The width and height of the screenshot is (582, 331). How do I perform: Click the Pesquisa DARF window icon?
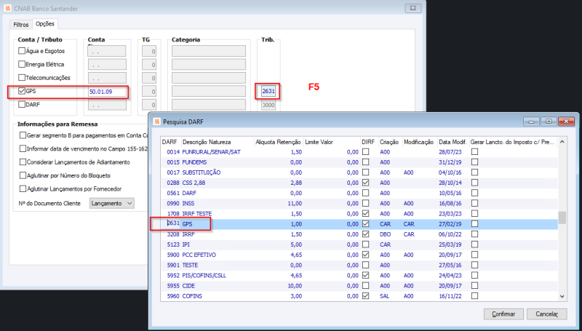tap(157, 121)
